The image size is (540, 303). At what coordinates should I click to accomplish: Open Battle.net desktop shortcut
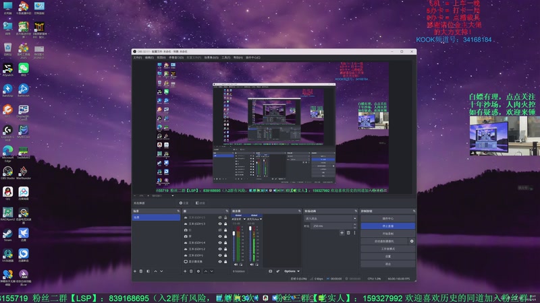24,90
